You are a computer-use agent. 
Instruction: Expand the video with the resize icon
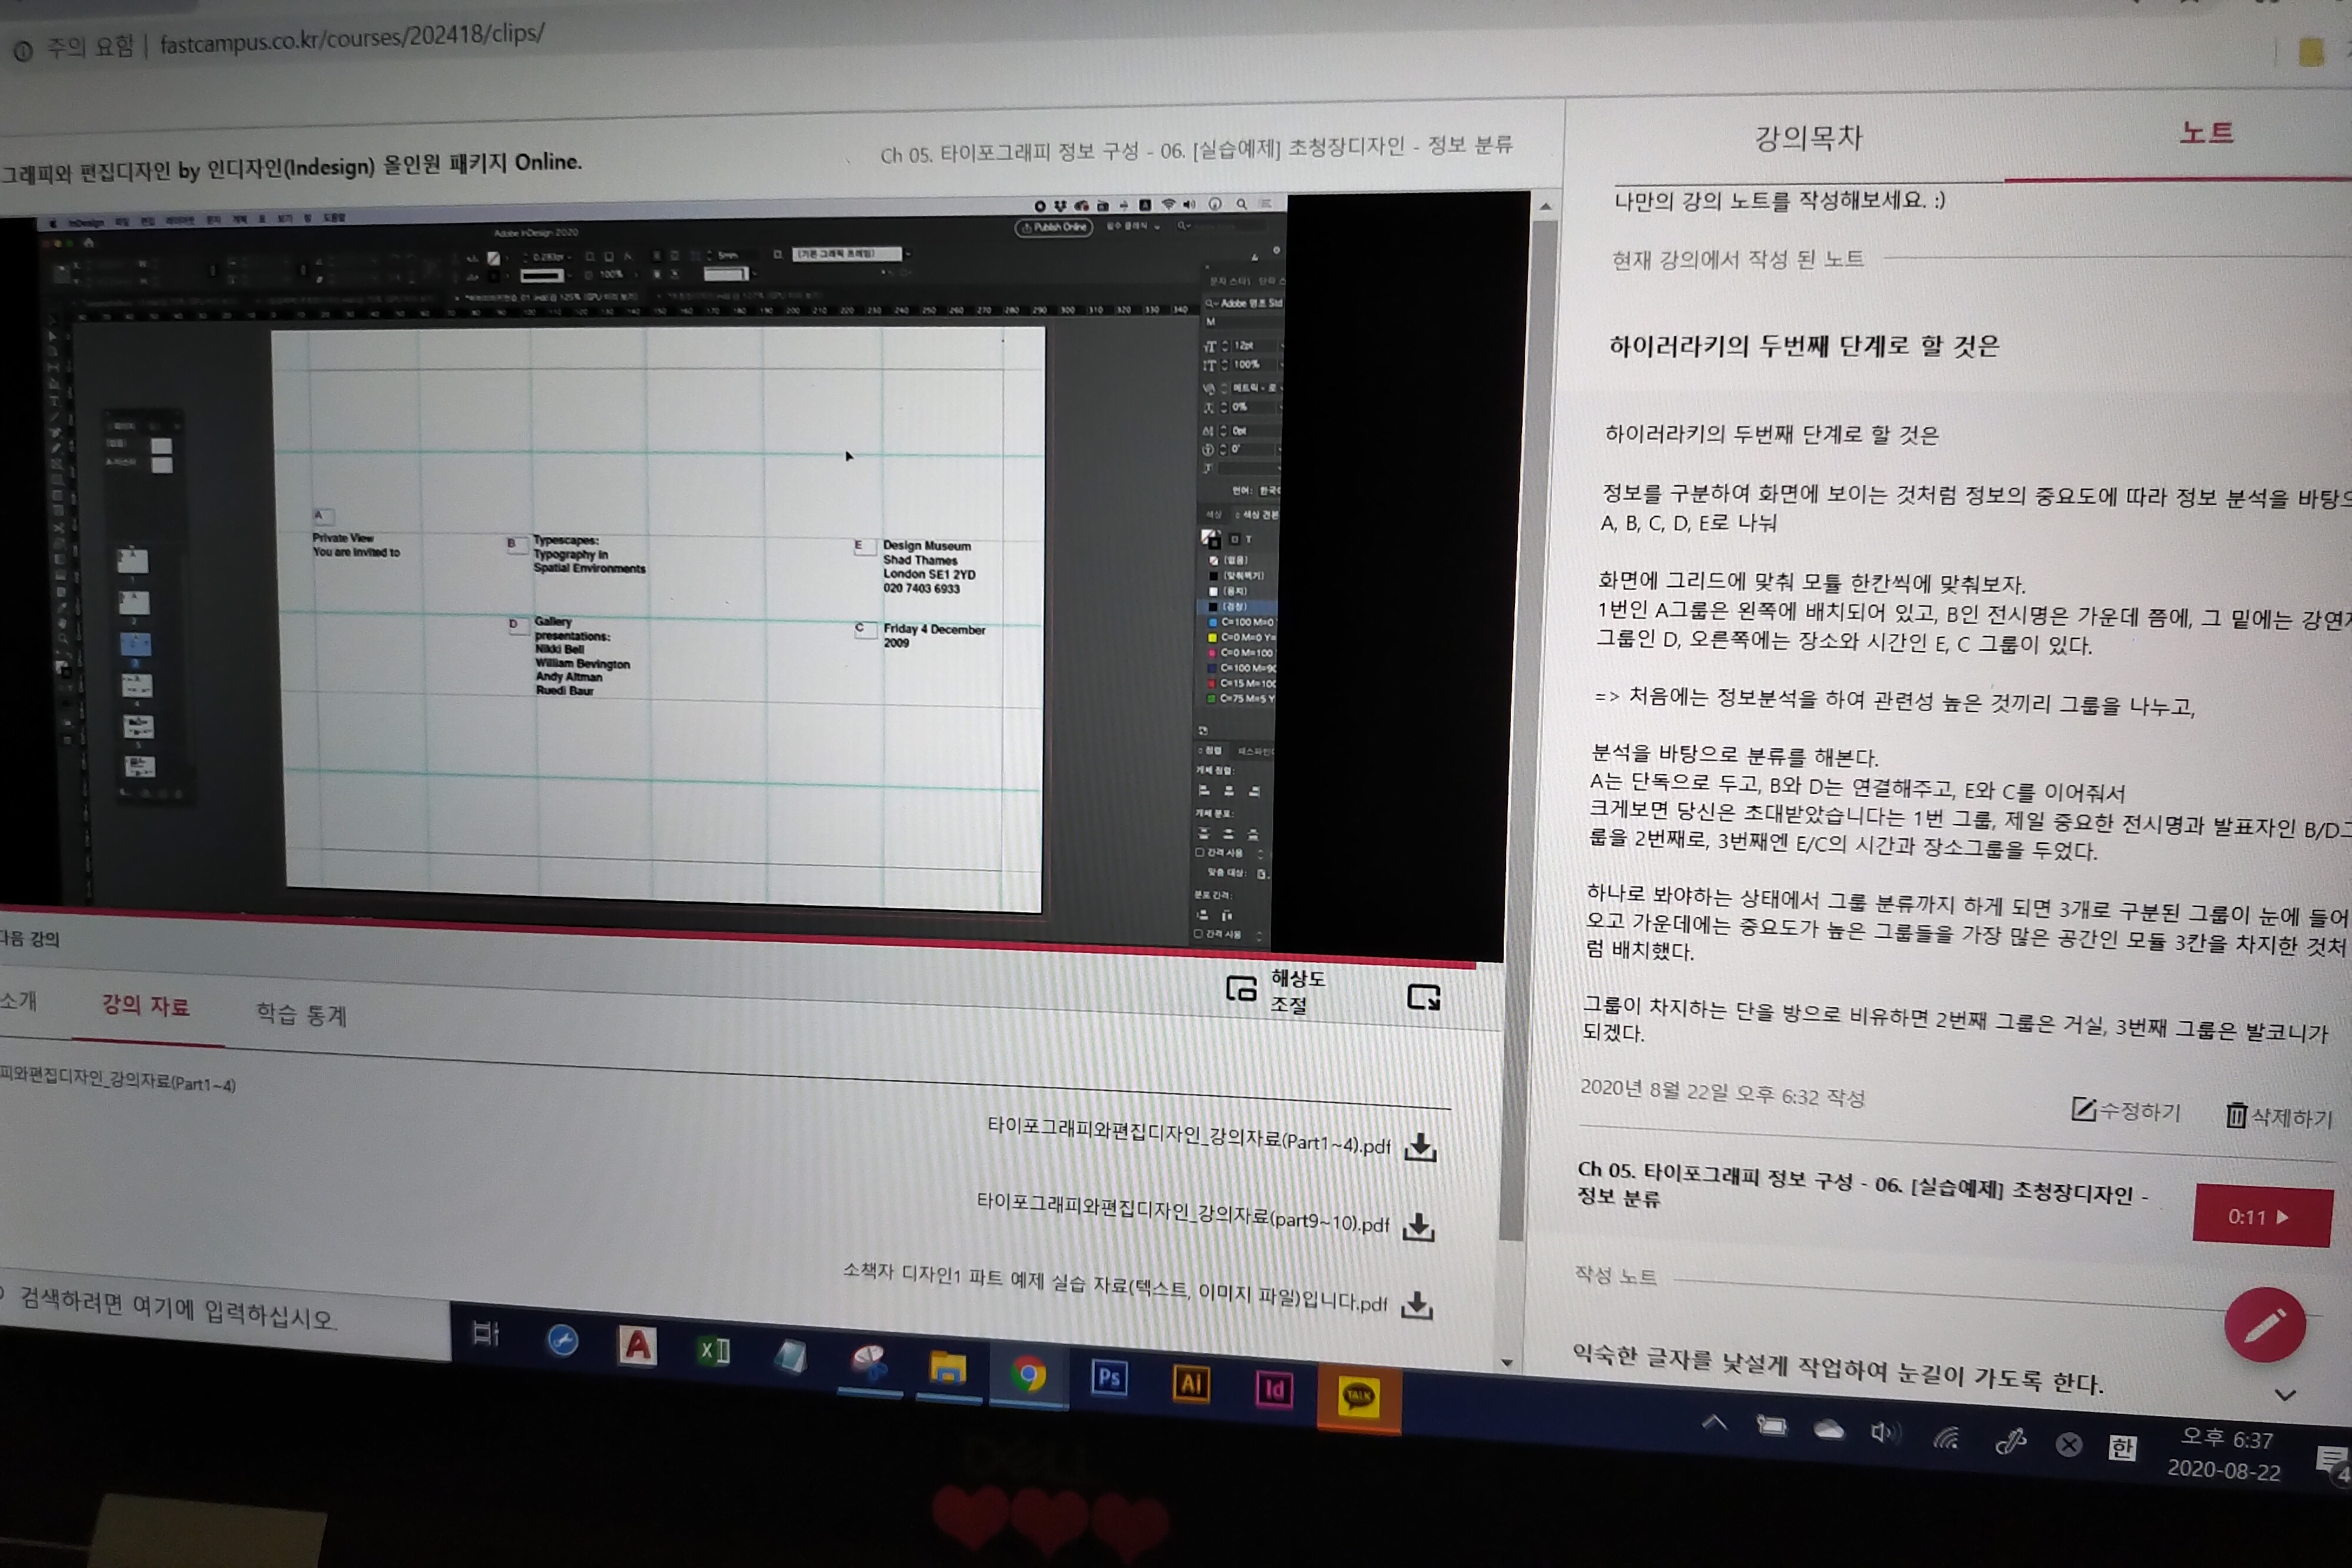[x=1423, y=997]
